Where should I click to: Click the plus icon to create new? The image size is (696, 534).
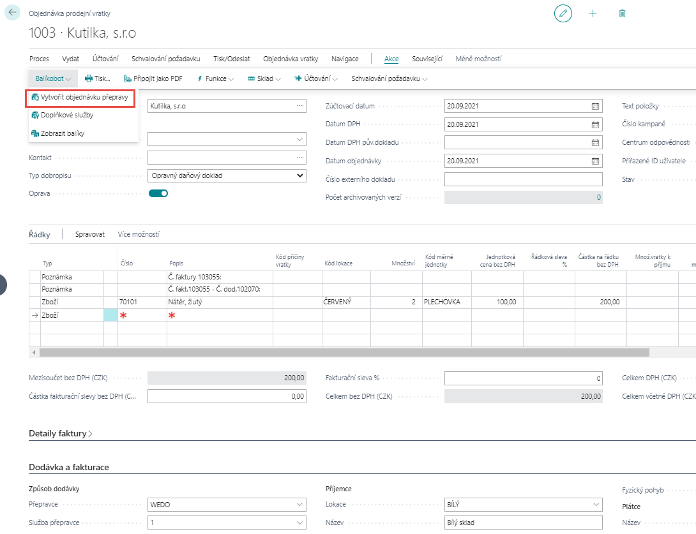pos(593,13)
